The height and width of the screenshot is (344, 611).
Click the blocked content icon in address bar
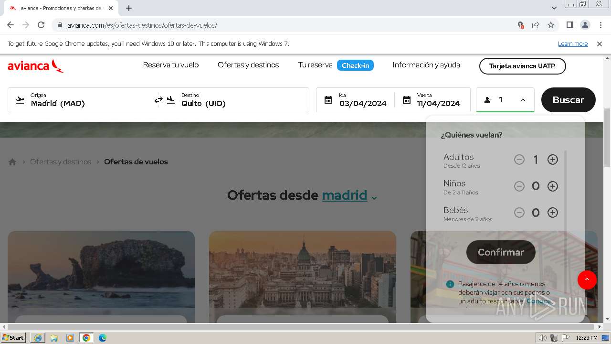pyautogui.click(x=521, y=25)
